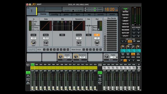Click the fourth ASSIGN knob Fx4 Speed
The height and width of the screenshot is (94, 167).
click(x=138, y=47)
